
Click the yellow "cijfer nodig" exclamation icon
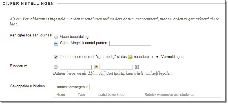130,57
